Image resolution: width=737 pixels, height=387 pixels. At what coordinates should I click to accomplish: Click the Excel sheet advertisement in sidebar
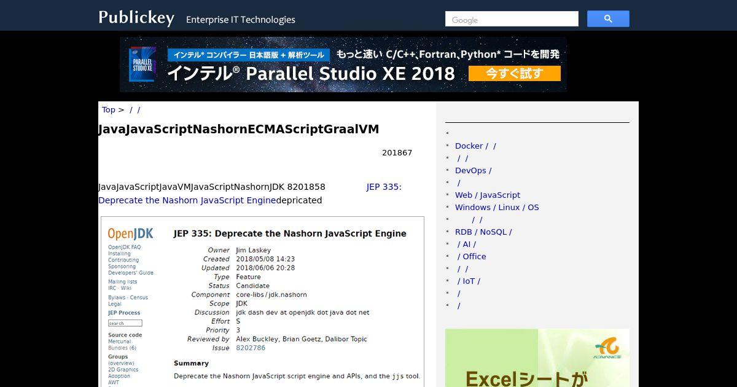tap(537, 358)
